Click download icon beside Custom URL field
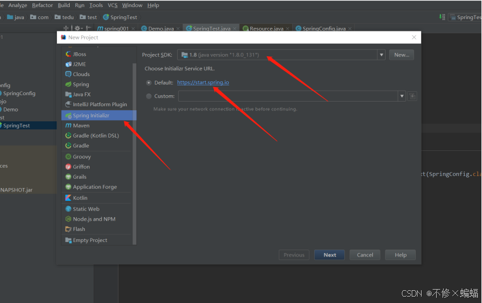The height and width of the screenshot is (303, 482). point(412,96)
